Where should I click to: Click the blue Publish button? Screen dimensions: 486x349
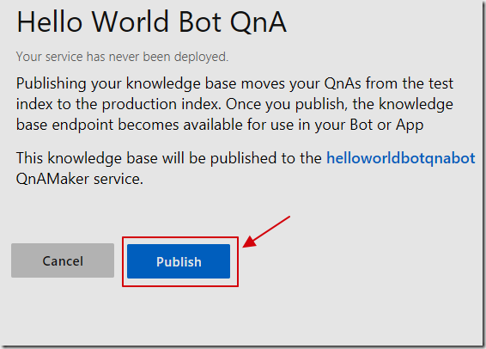(179, 261)
